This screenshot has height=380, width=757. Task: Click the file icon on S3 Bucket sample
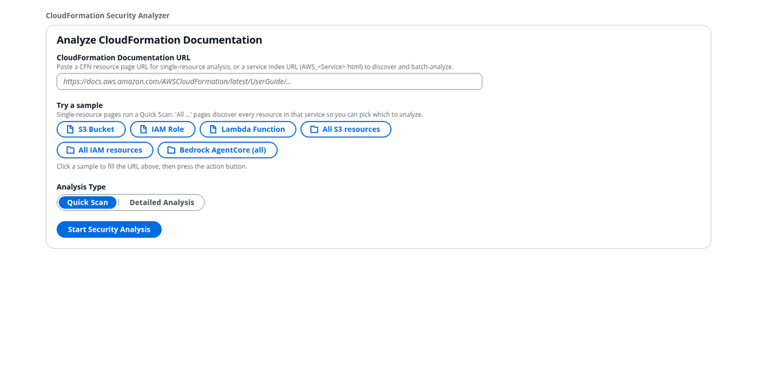[x=70, y=129]
